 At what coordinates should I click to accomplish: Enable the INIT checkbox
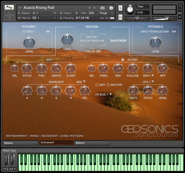click(97, 85)
